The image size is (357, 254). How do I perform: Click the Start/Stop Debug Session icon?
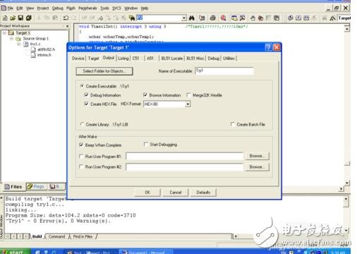click(223, 18)
